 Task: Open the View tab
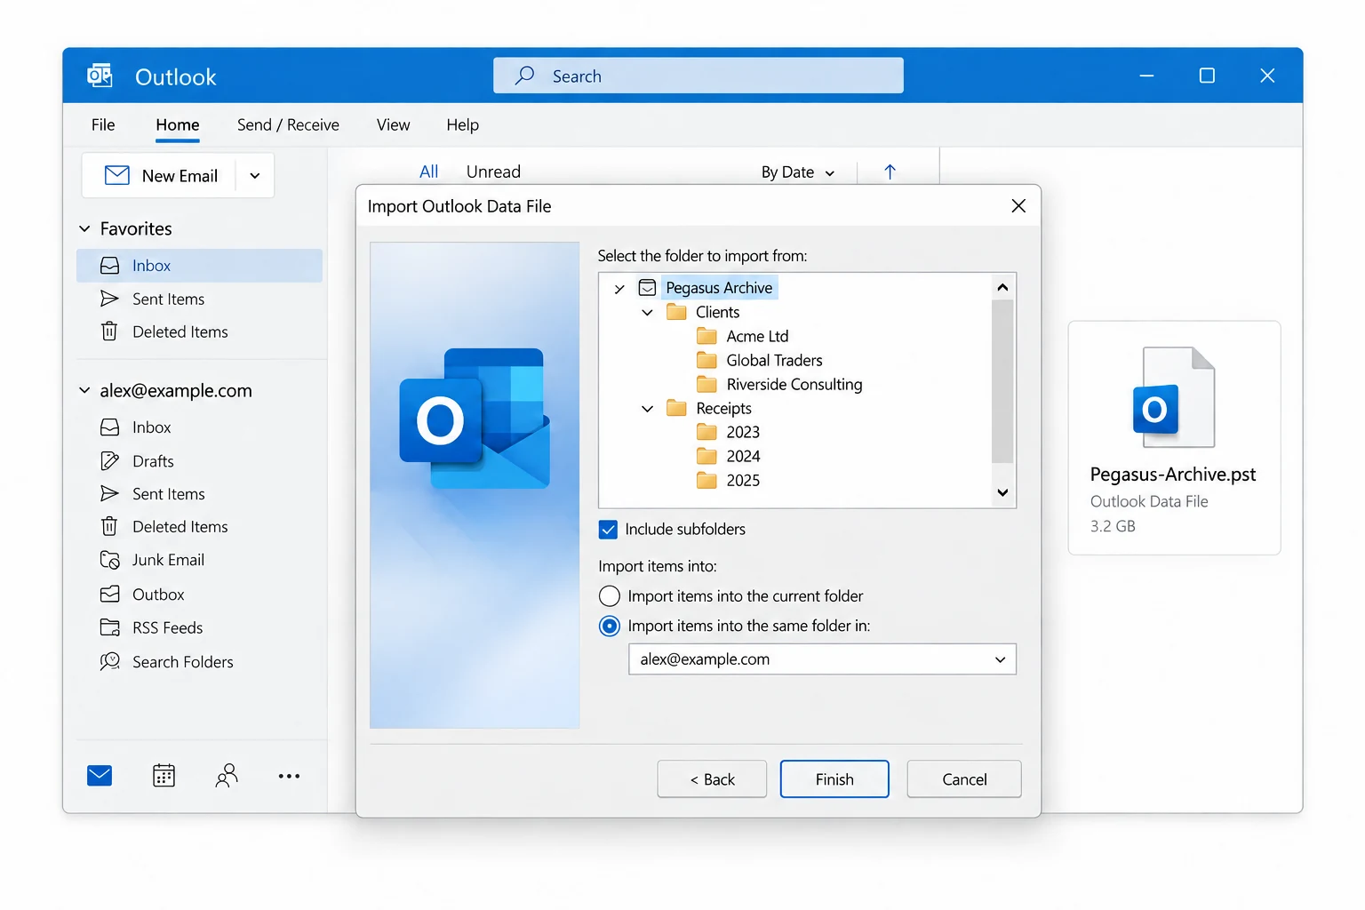[x=393, y=124]
